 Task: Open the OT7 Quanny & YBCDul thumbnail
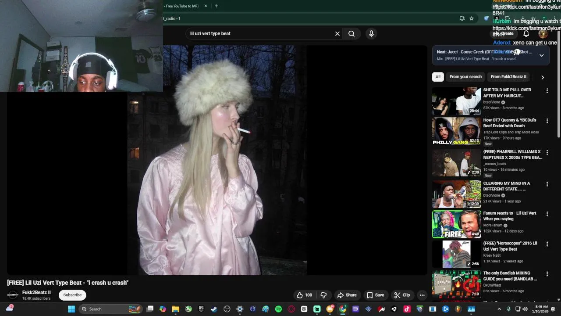pos(457,131)
